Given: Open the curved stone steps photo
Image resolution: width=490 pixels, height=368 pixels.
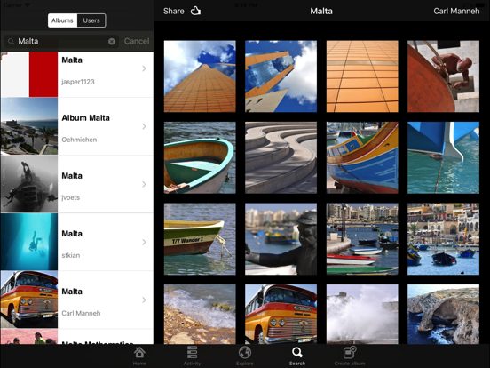Looking at the screenshot, I should click(x=281, y=157).
